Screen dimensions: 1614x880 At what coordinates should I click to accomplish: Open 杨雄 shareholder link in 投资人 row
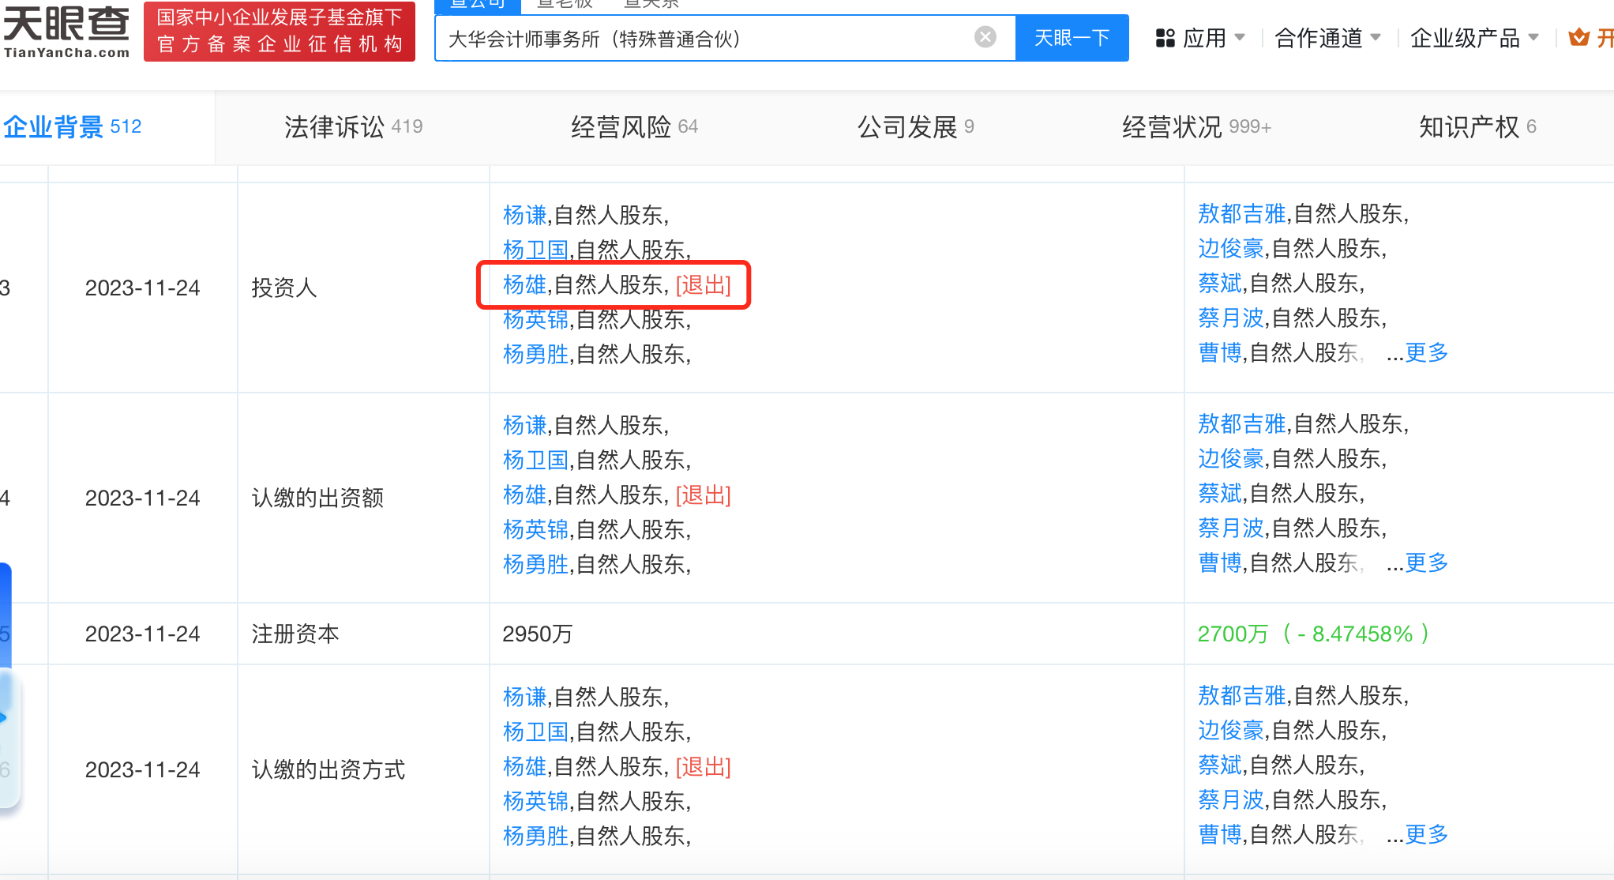tap(524, 284)
